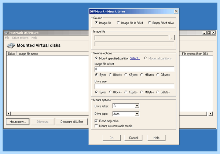Choose Mount all partitions radio button
Image resolution: width=220 pixels, height=154 pixels.
tap(146, 58)
